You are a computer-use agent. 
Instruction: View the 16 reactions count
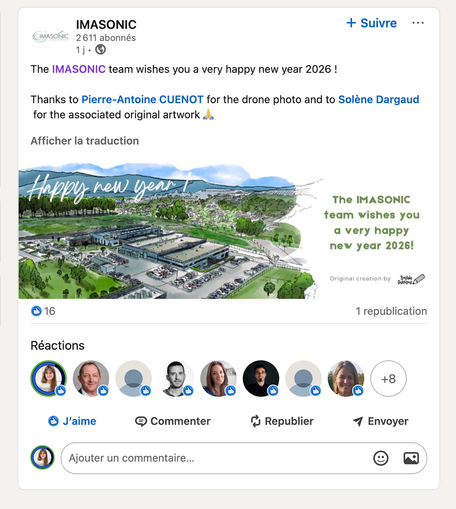pos(50,311)
